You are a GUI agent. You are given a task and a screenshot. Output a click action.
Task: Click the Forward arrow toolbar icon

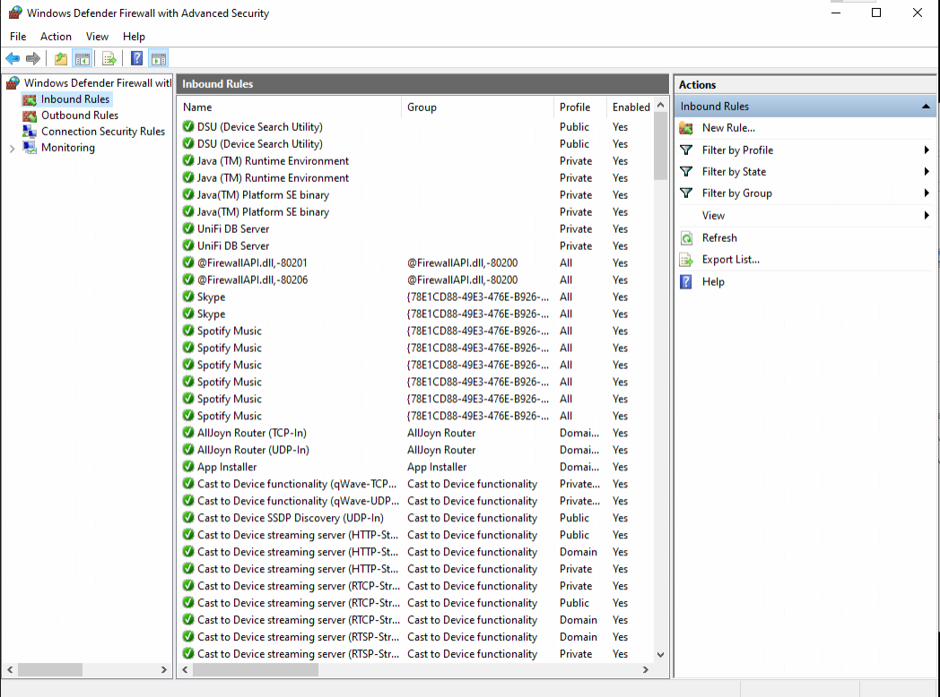33,59
